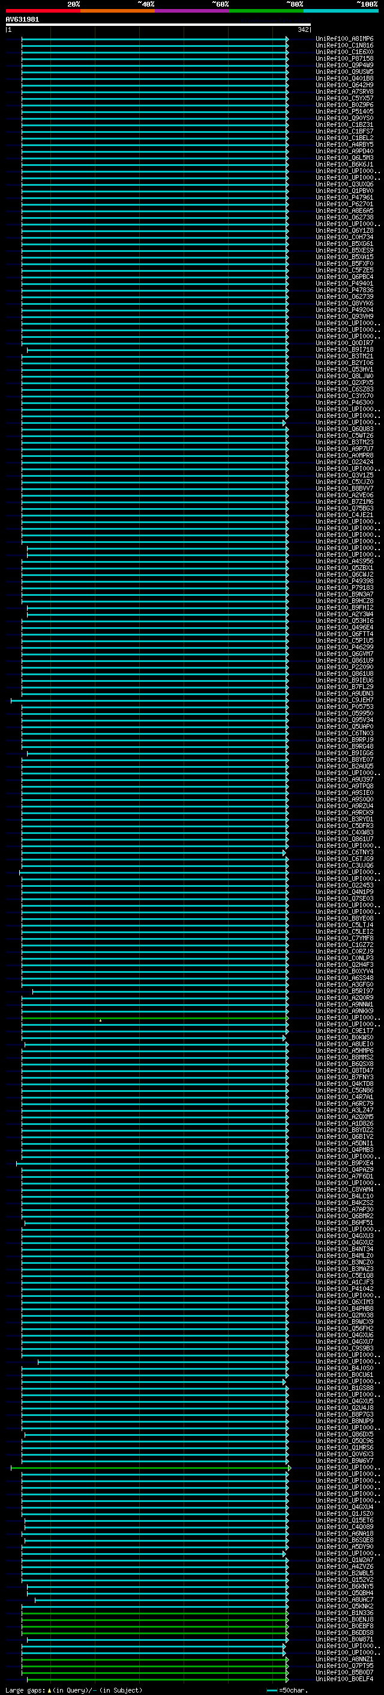Click hit label UniRef100_O62738

pos(344,217)
